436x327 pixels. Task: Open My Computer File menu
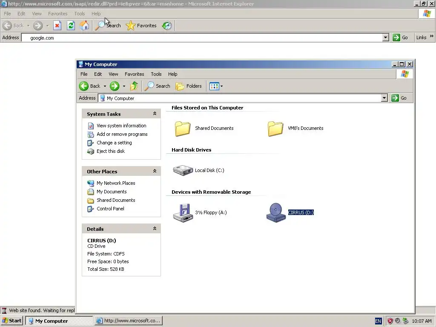[x=84, y=74]
